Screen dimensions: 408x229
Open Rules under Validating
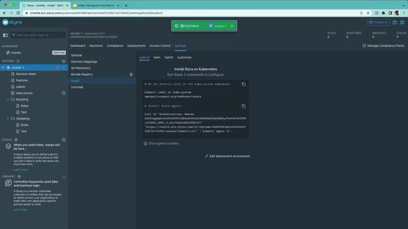[x=24, y=125]
